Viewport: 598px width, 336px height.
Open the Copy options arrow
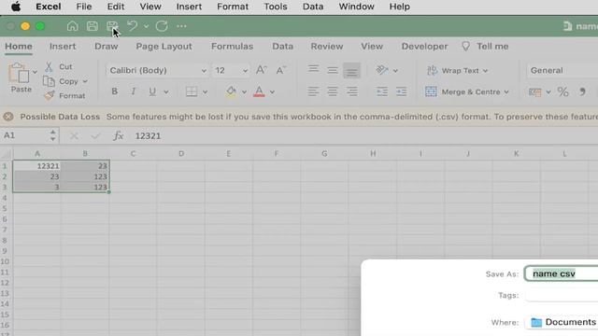(85, 81)
